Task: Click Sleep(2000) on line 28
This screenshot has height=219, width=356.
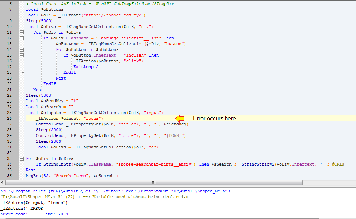Action: point(49,130)
